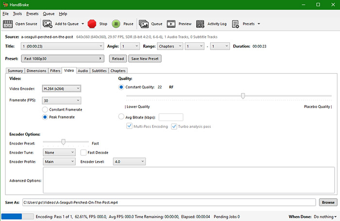Image resolution: width=340 pixels, height=221 pixels.
Task: Open the Presets menu in the menu bar
Action: point(33,14)
